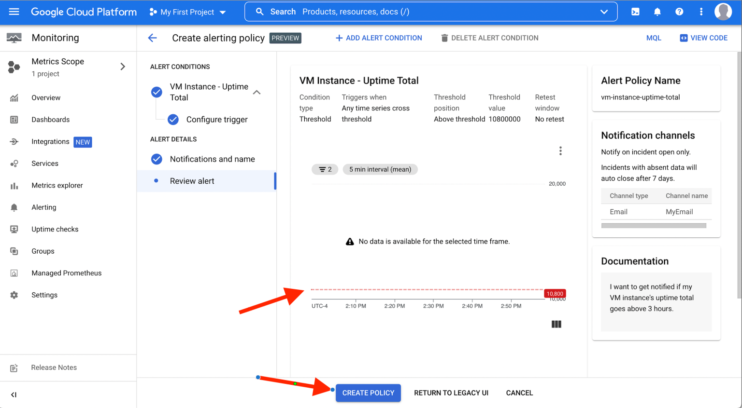Collapse the sidebar with the bottom arrow
Viewport: 742px width, 408px height.
(x=14, y=394)
